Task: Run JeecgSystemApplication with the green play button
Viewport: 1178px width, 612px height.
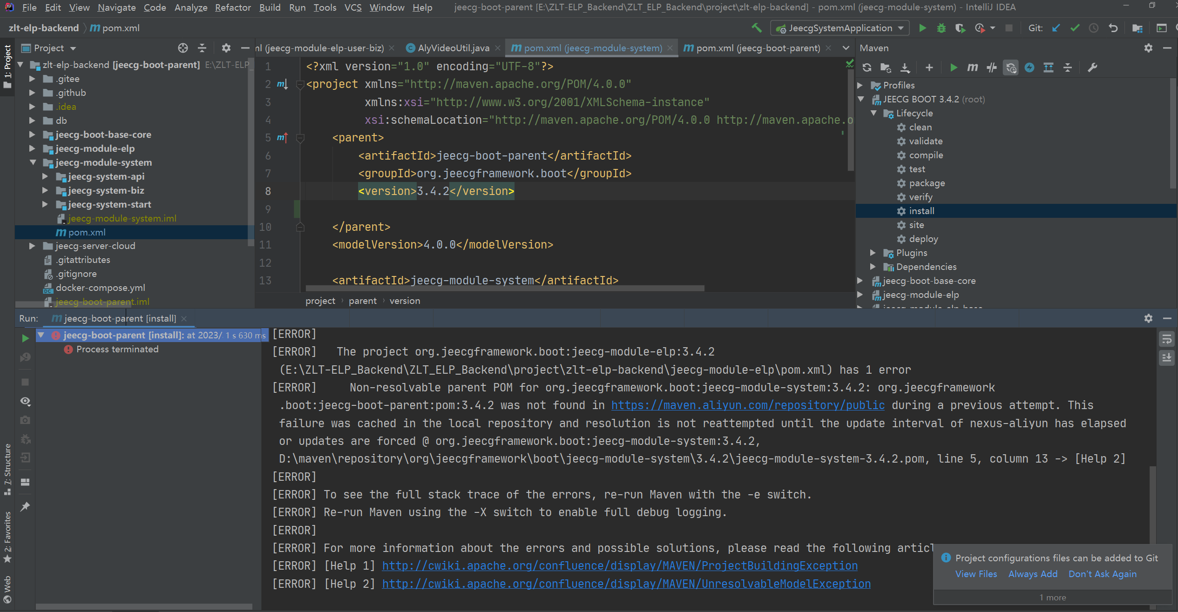Action: point(922,28)
